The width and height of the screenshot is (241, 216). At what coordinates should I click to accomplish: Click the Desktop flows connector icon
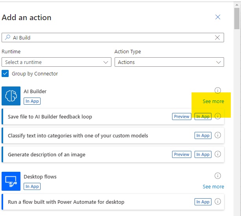[11, 181]
